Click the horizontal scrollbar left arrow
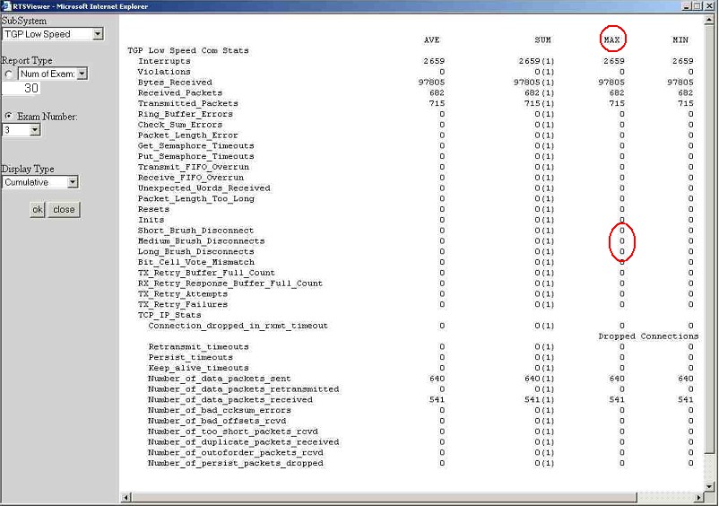The height and width of the screenshot is (506, 719). click(x=126, y=497)
